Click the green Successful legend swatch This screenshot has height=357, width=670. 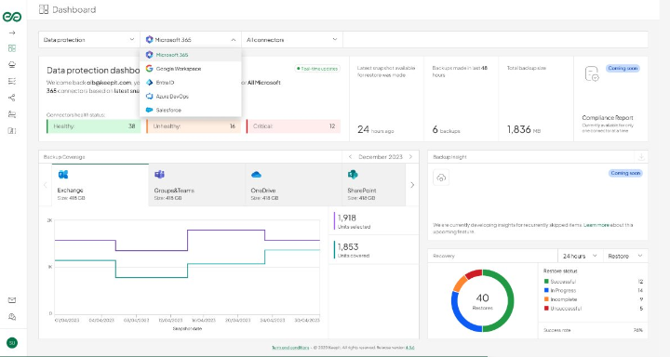546,282
